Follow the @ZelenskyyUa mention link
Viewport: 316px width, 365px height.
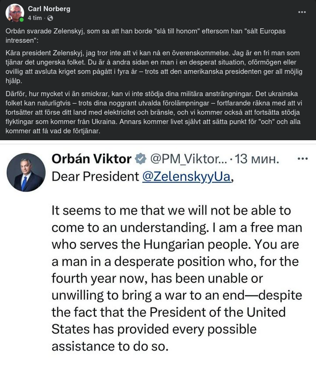point(185,176)
